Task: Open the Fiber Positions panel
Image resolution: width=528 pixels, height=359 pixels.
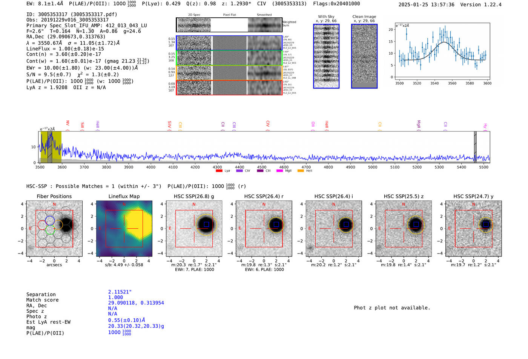Action: [54, 229]
